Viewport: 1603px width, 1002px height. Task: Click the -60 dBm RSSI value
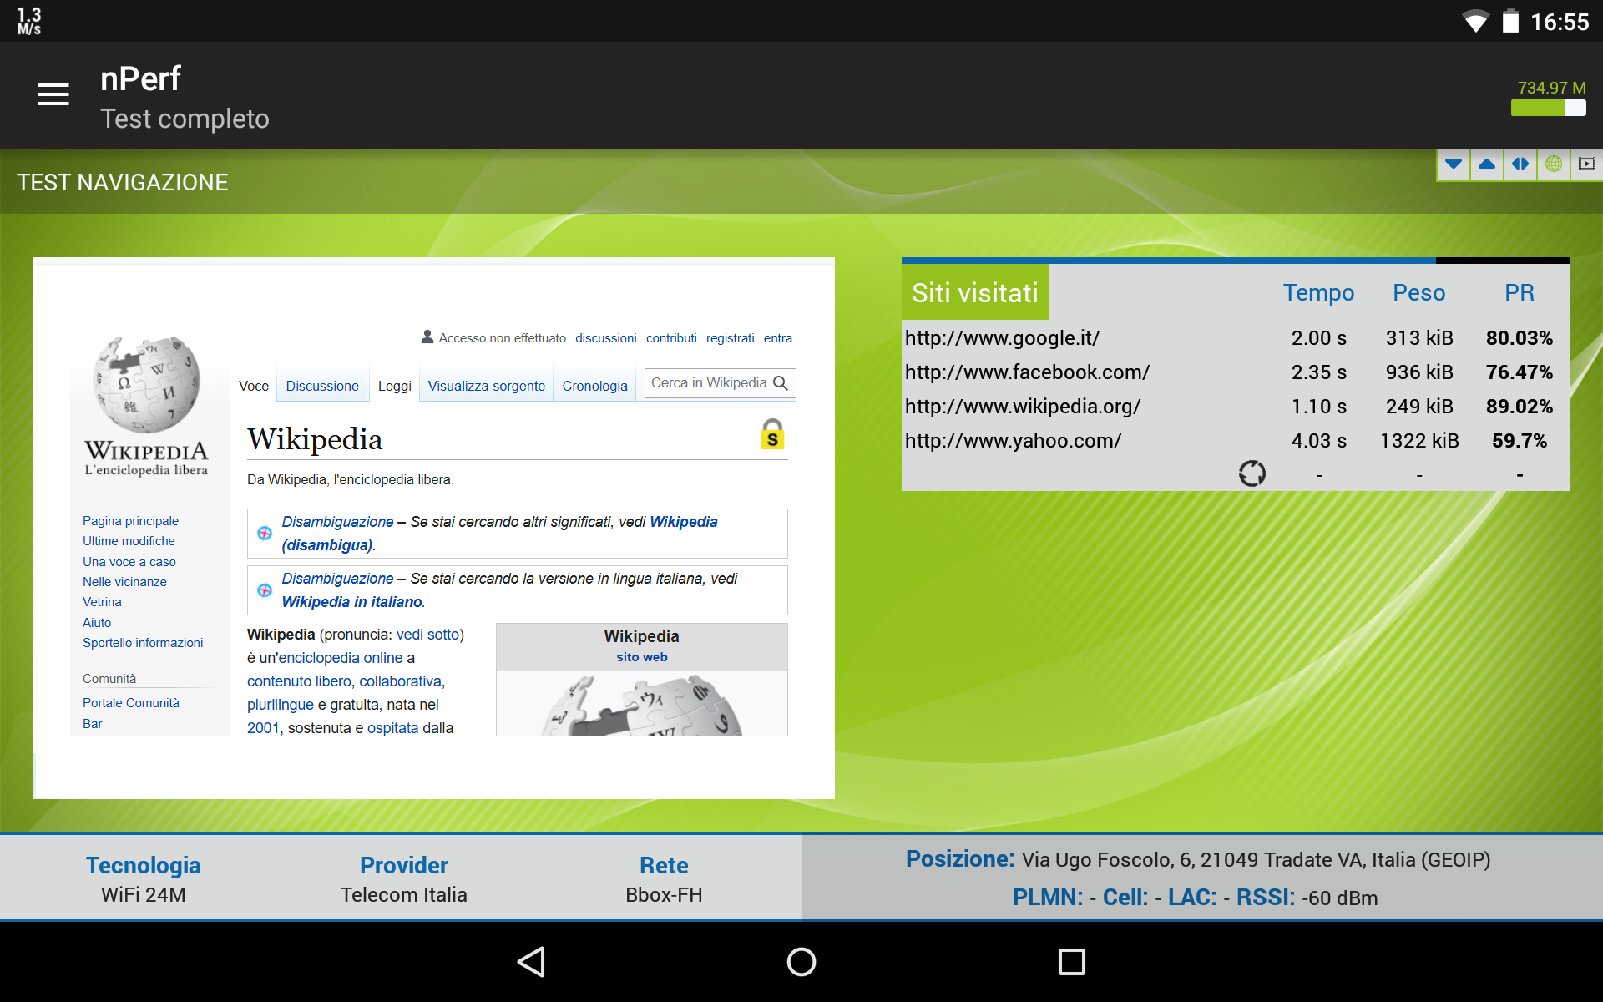pyautogui.click(x=1339, y=898)
